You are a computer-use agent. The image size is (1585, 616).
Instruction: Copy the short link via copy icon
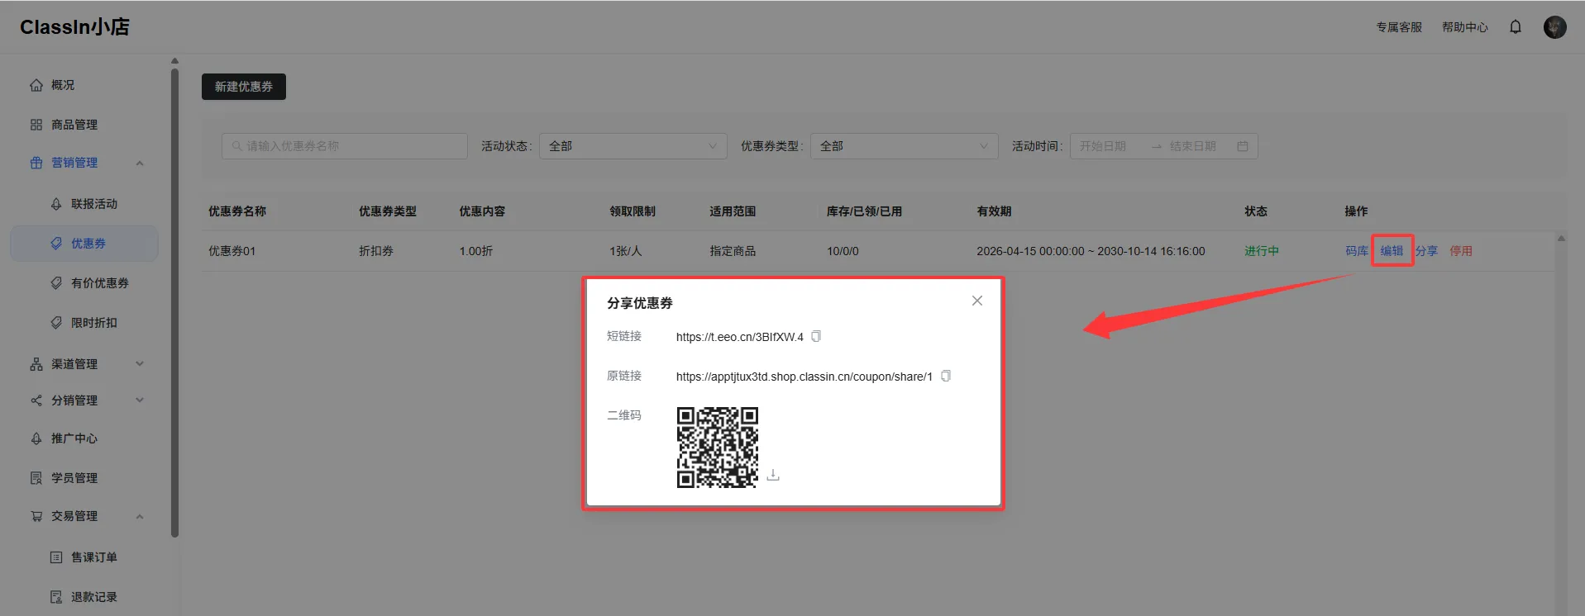(x=816, y=336)
